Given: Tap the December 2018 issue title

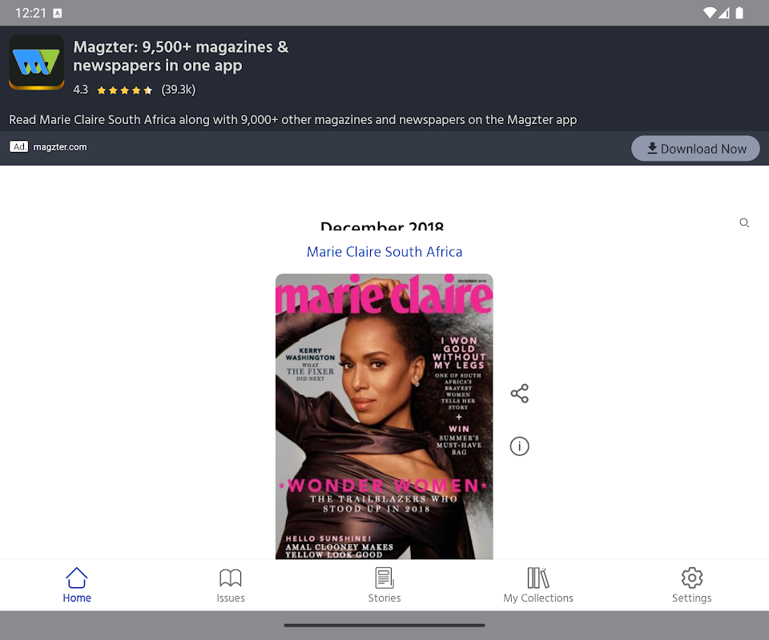Looking at the screenshot, I should [x=382, y=226].
